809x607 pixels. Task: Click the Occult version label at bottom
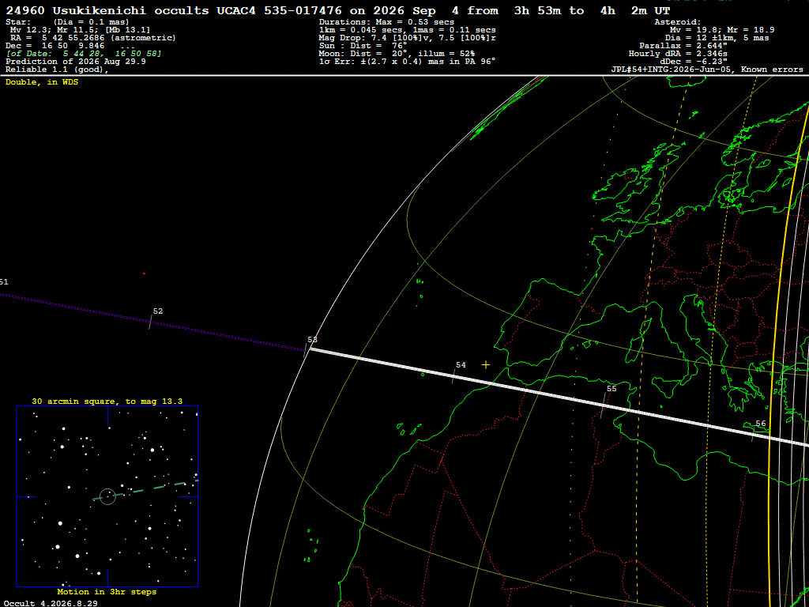[50, 603]
